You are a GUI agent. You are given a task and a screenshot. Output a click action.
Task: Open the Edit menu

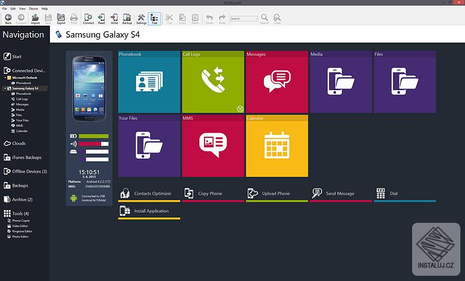(x=13, y=9)
